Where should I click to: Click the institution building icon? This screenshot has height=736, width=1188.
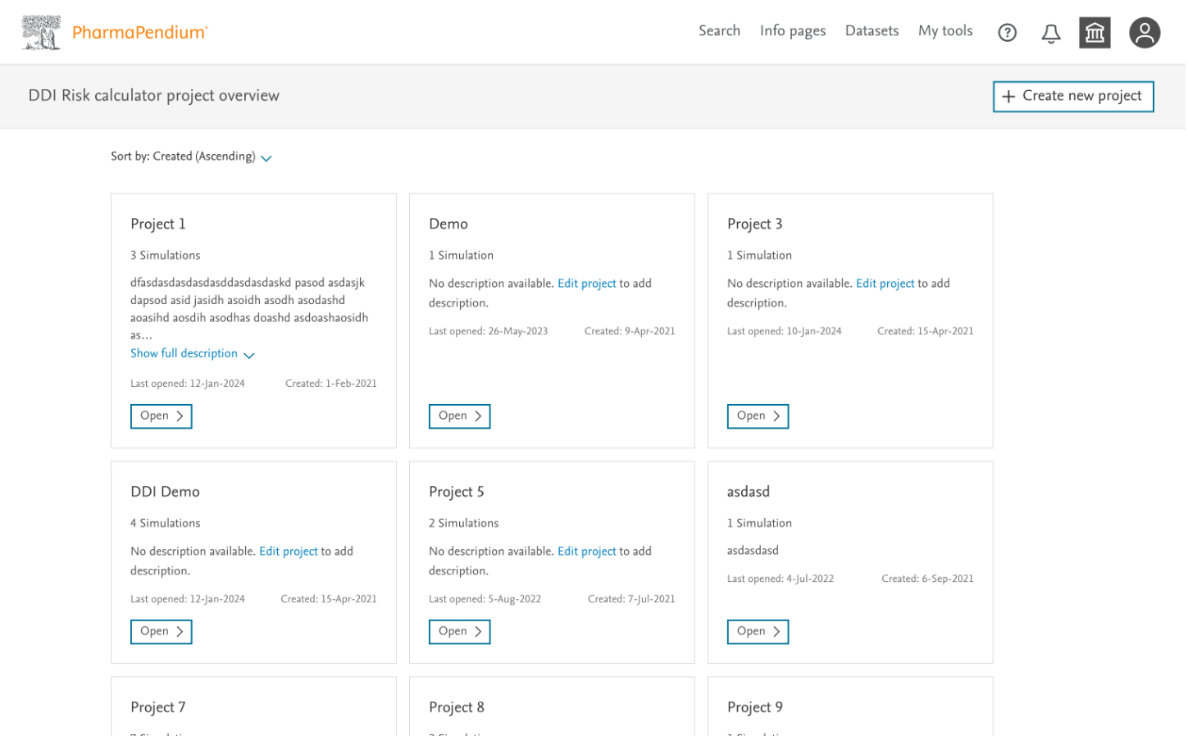[x=1094, y=33]
